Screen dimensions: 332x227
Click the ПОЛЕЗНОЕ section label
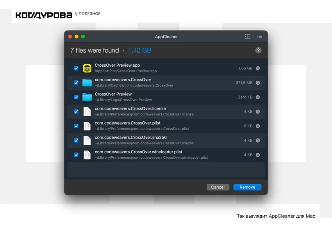(x=89, y=14)
